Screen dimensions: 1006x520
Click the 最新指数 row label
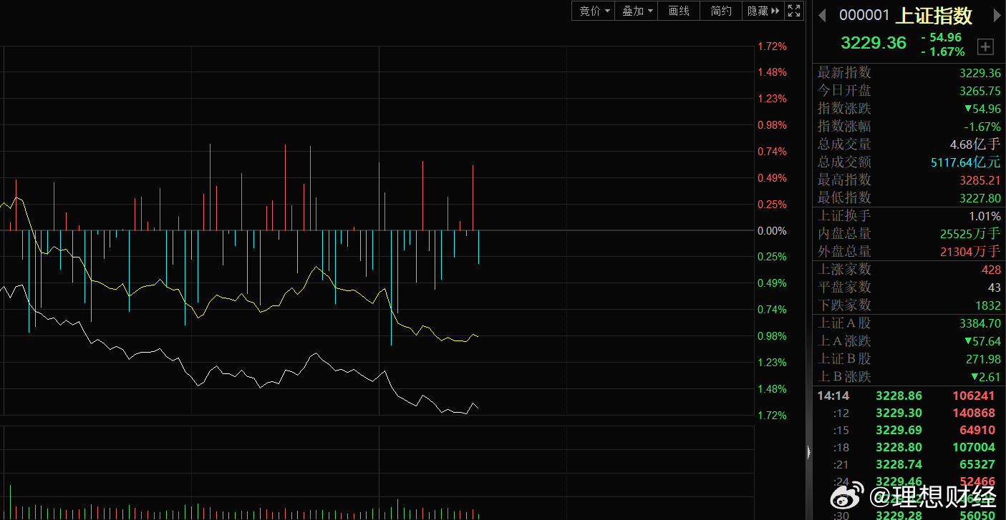845,73
